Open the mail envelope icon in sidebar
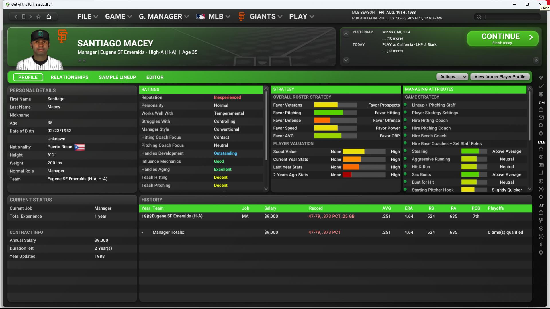 541,117
